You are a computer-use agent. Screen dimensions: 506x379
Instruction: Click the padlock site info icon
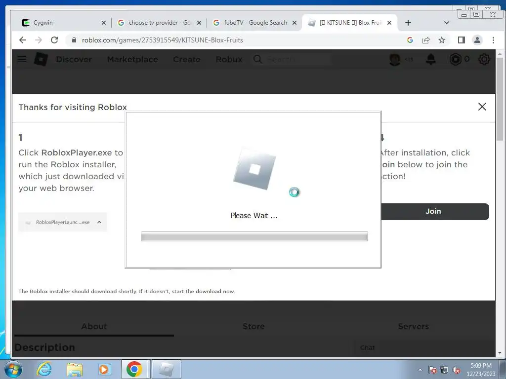(x=74, y=40)
